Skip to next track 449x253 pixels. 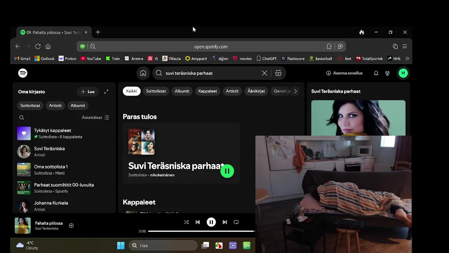225,222
